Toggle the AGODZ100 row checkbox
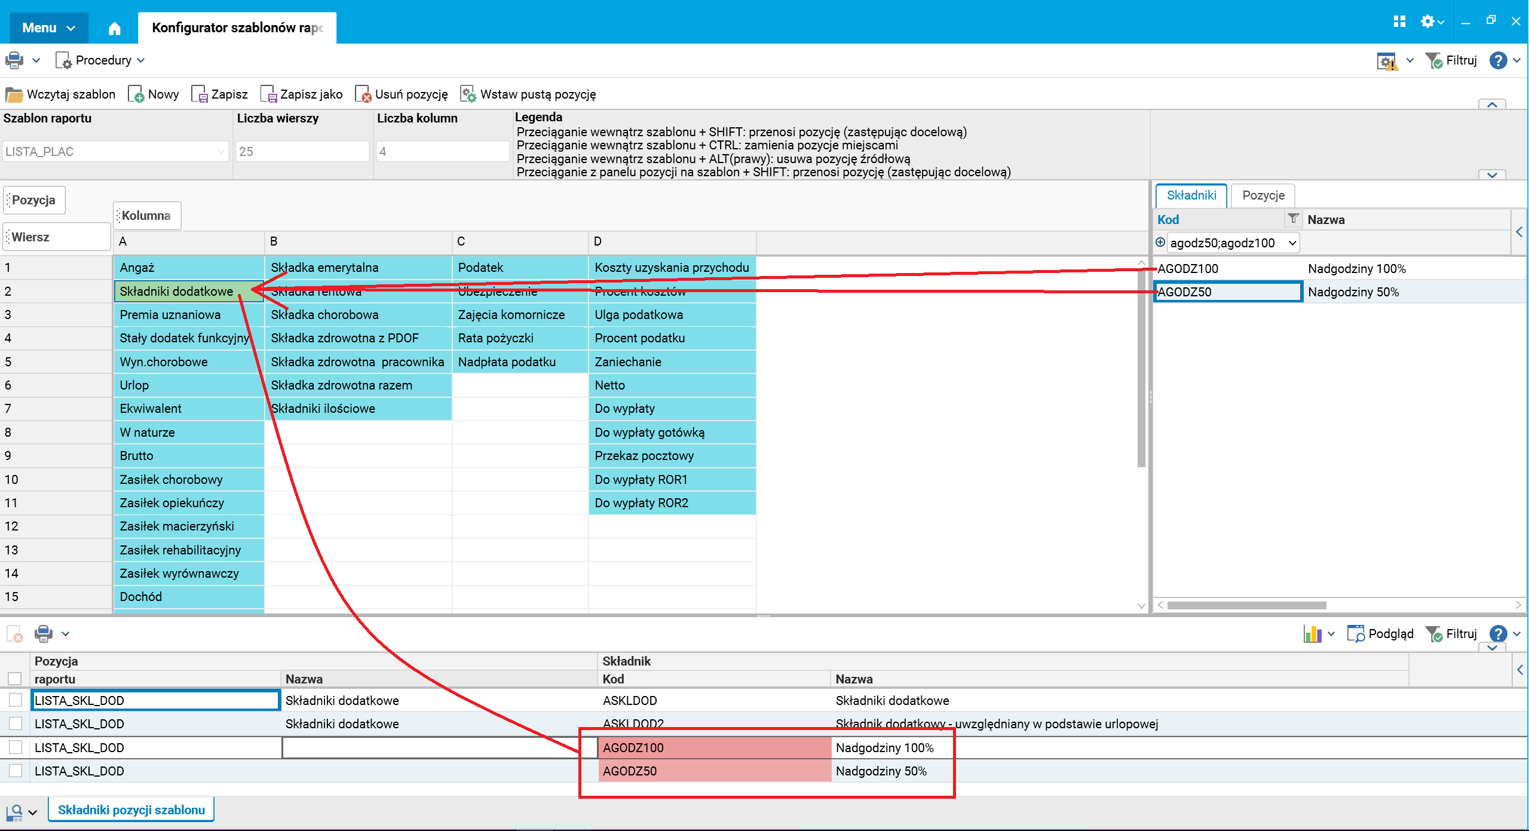The width and height of the screenshot is (1529, 831). point(16,747)
